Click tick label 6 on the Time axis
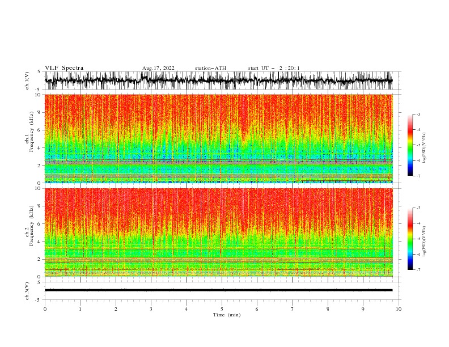449x347 pixels. [x=257, y=309]
